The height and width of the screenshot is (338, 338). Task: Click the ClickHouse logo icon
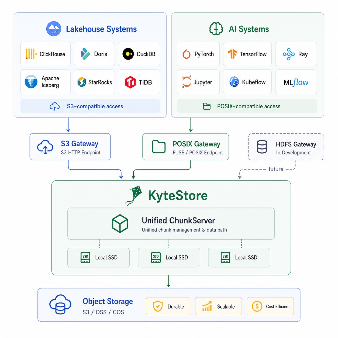31,54
